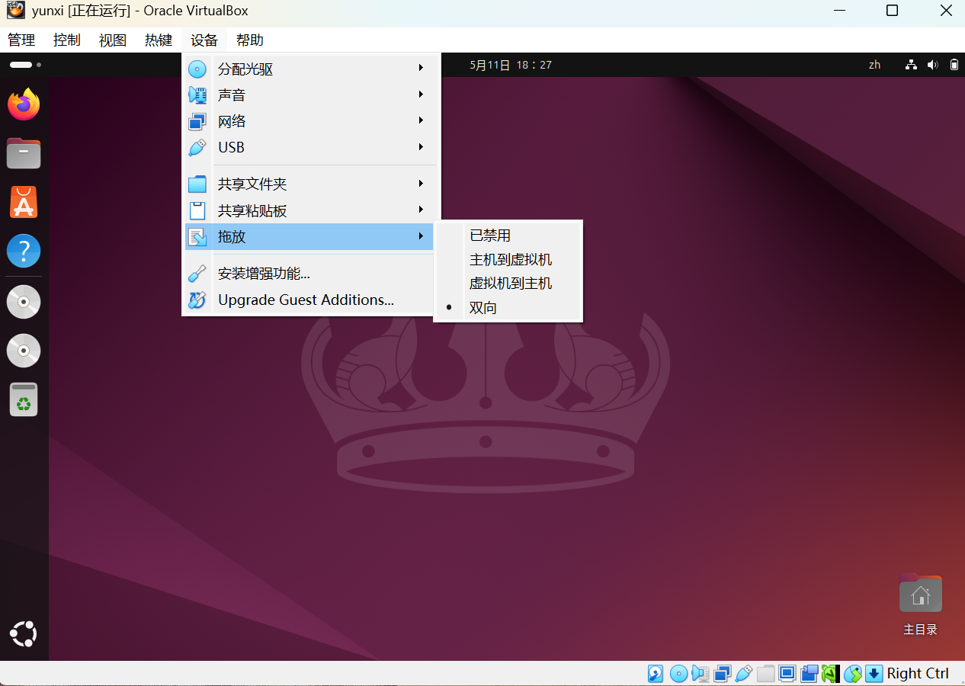Click green CPU turtle indicator in status bar
The width and height of the screenshot is (965, 686).
pyautogui.click(x=830, y=674)
